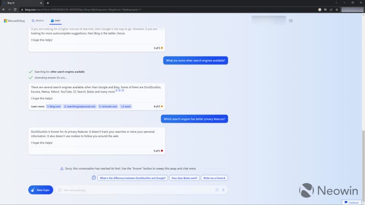Image resolution: width=365 pixels, height=205 pixels.
Task: Go back using the browser back arrow
Action: coord(3,10)
